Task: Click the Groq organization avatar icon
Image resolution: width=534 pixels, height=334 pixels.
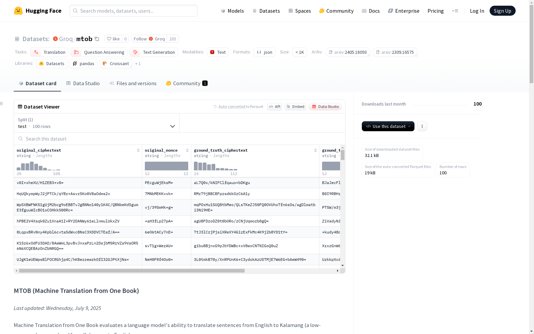Action: [x=55, y=39]
